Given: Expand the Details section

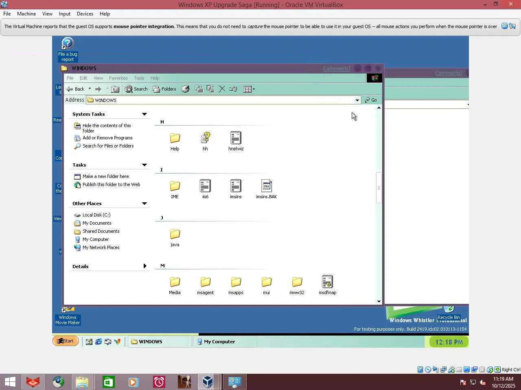Looking at the screenshot, I should [x=145, y=266].
